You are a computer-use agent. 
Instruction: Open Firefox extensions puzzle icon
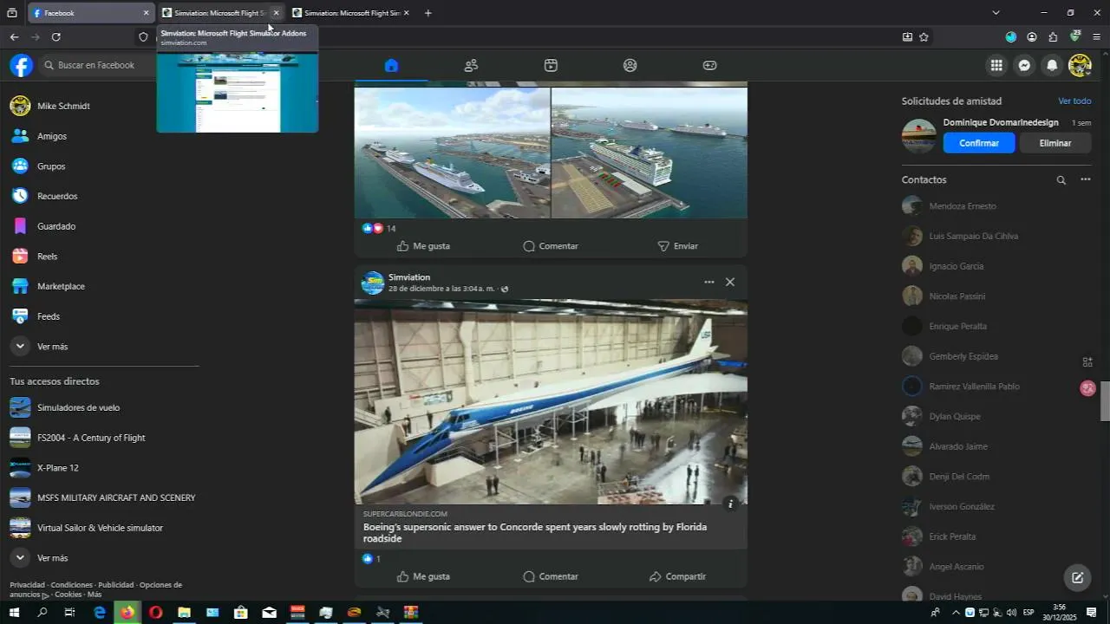(1053, 37)
